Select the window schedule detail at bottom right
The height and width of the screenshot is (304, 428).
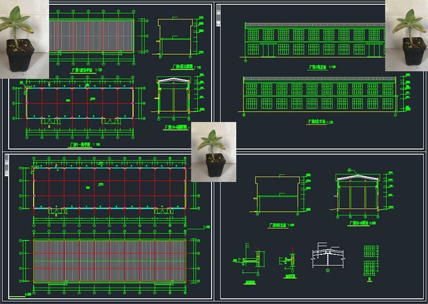click(370, 260)
